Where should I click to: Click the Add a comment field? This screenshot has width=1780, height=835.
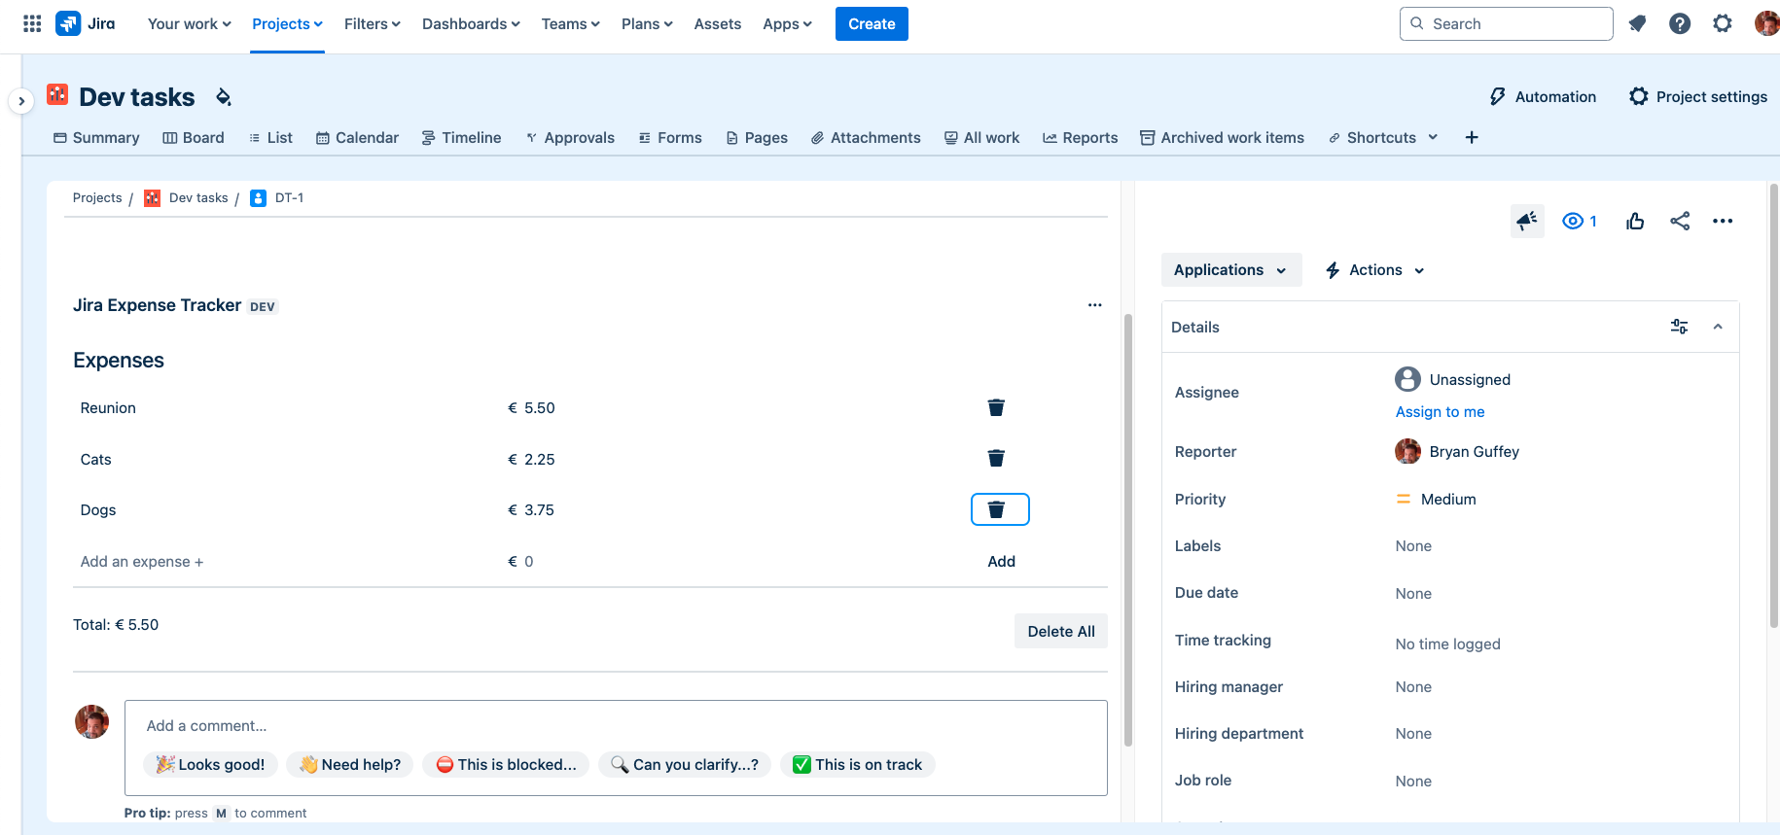616,725
